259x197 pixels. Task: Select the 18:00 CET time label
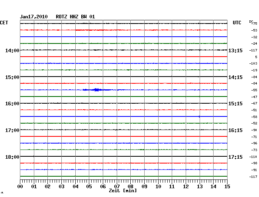point(12,157)
